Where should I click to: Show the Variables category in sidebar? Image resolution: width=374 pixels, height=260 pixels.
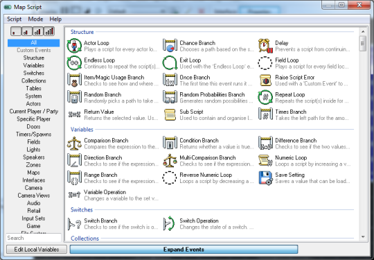point(34,65)
